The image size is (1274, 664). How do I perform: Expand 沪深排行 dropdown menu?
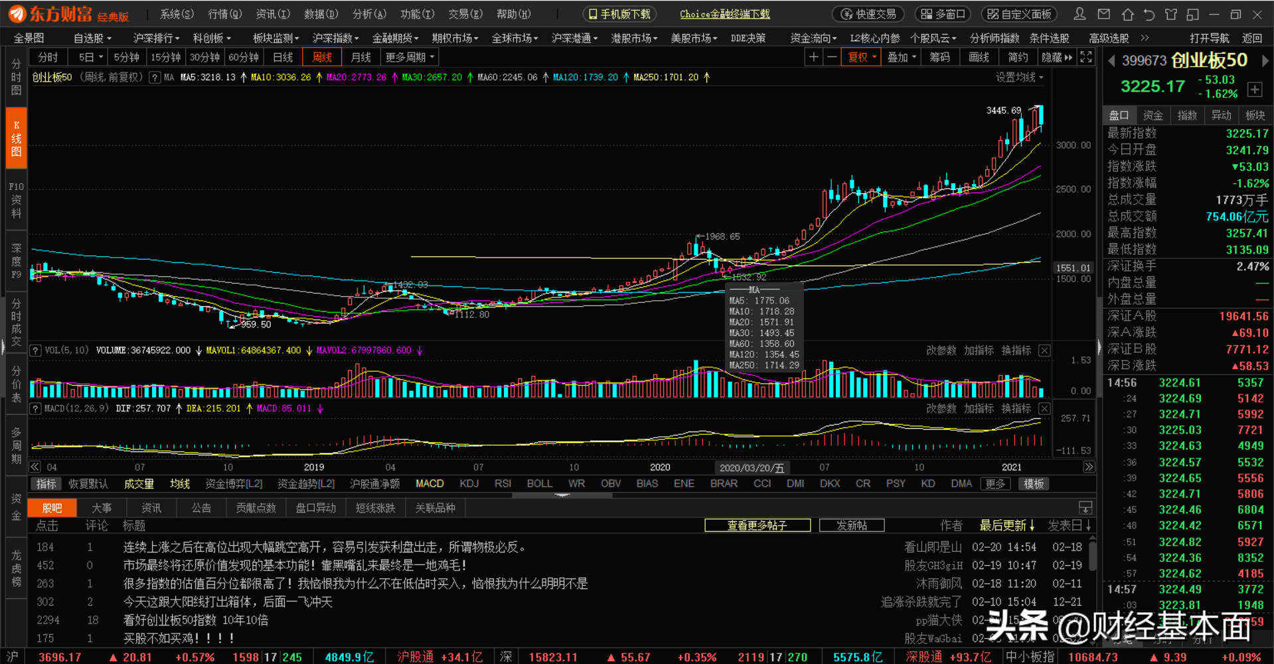tap(156, 38)
